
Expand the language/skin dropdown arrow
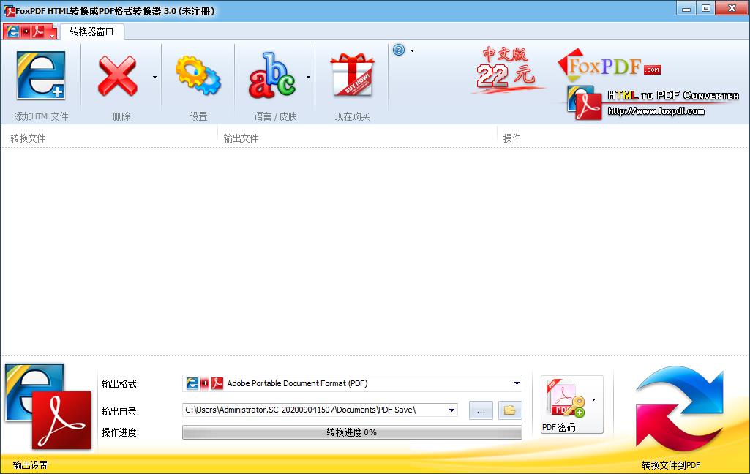[x=309, y=77]
